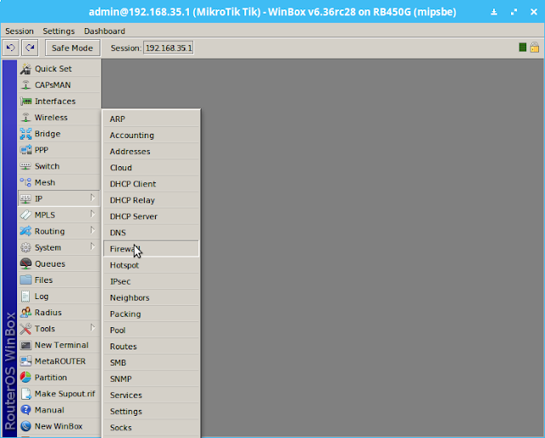Open the Files folder icon

coord(26,280)
